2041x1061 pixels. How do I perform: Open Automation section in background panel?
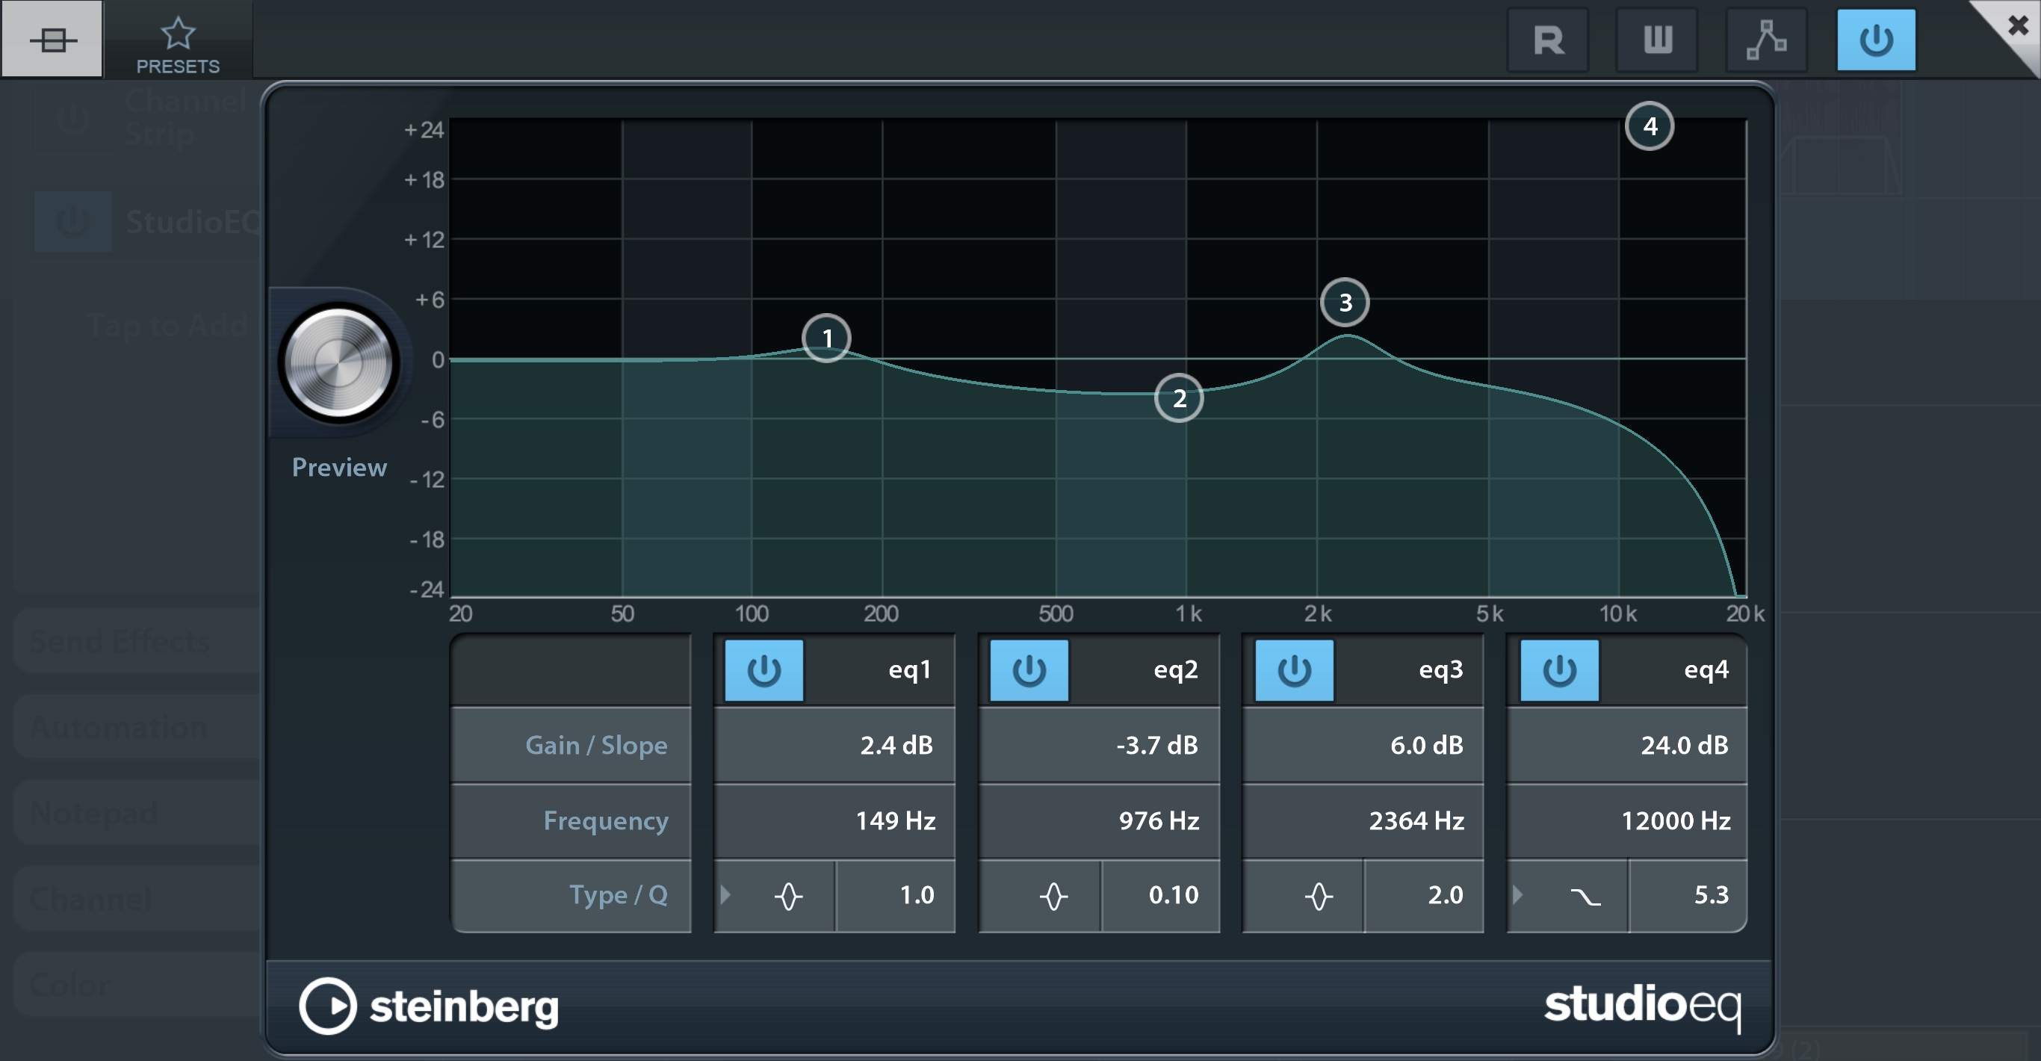pos(136,726)
